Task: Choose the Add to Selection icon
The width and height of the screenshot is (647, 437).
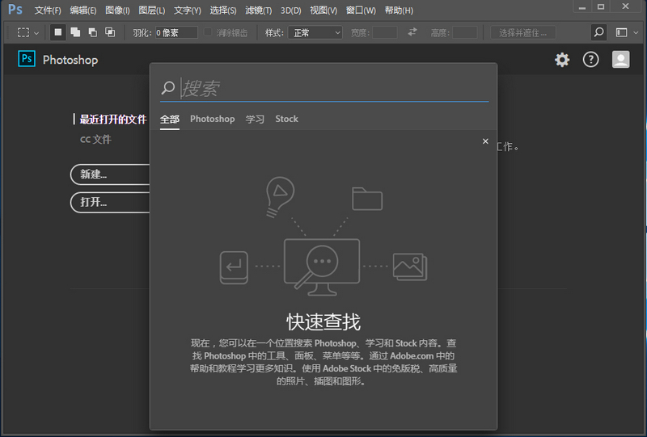Action: coord(75,32)
